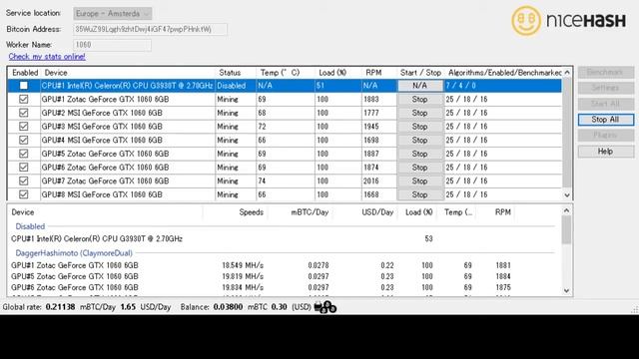Image resolution: width=639 pixels, height=359 pixels.
Task: Uncheck GPU#6 Zotac GeForce checkbox
Action: 24,168
